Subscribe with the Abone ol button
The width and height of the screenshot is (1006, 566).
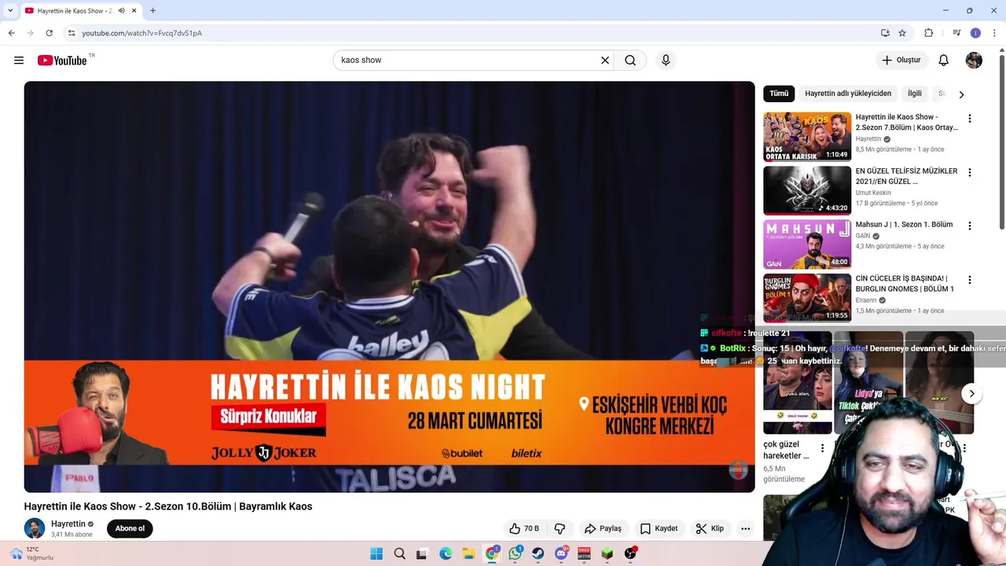130,528
